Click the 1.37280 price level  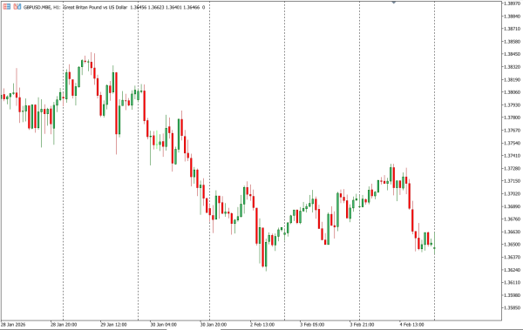pyautogui.click(x=513, y=168)
